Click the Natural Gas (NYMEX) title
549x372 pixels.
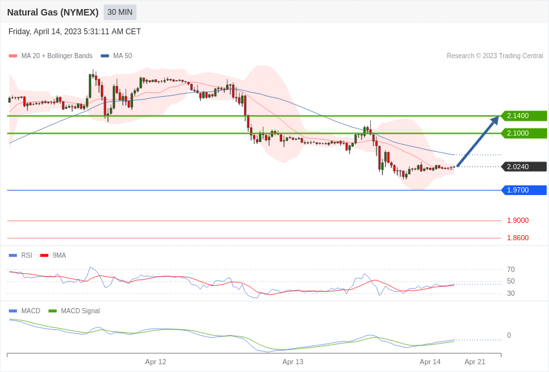tap(53, 12)
